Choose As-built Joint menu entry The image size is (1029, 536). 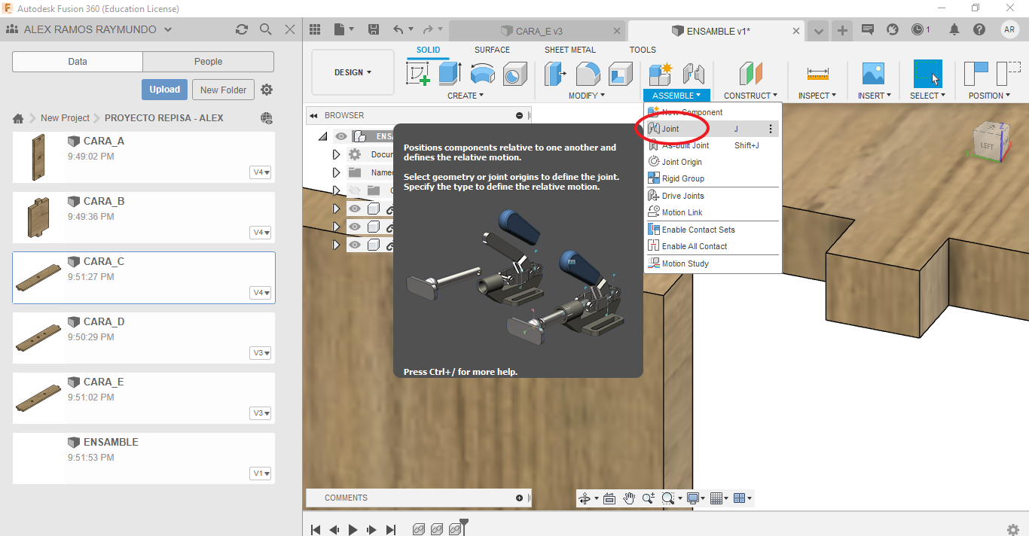712,145
